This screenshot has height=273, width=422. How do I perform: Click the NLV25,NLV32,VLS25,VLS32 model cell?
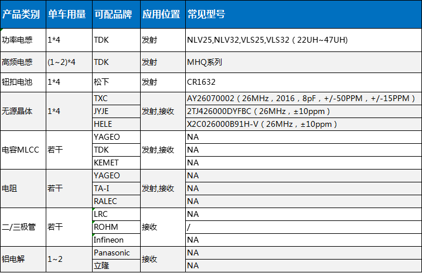[304, 40]
